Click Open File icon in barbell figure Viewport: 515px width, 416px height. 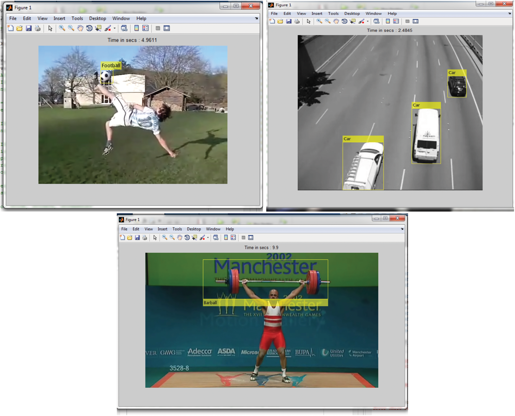click(130, 238)
